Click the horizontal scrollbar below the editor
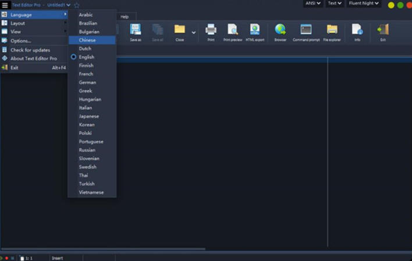The height and width of the screenshot is (261, 412). point(104,249)
